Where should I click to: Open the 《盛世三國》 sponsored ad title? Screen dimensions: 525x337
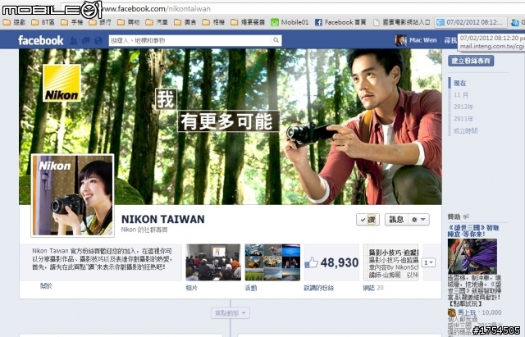[x=473, y=231]
